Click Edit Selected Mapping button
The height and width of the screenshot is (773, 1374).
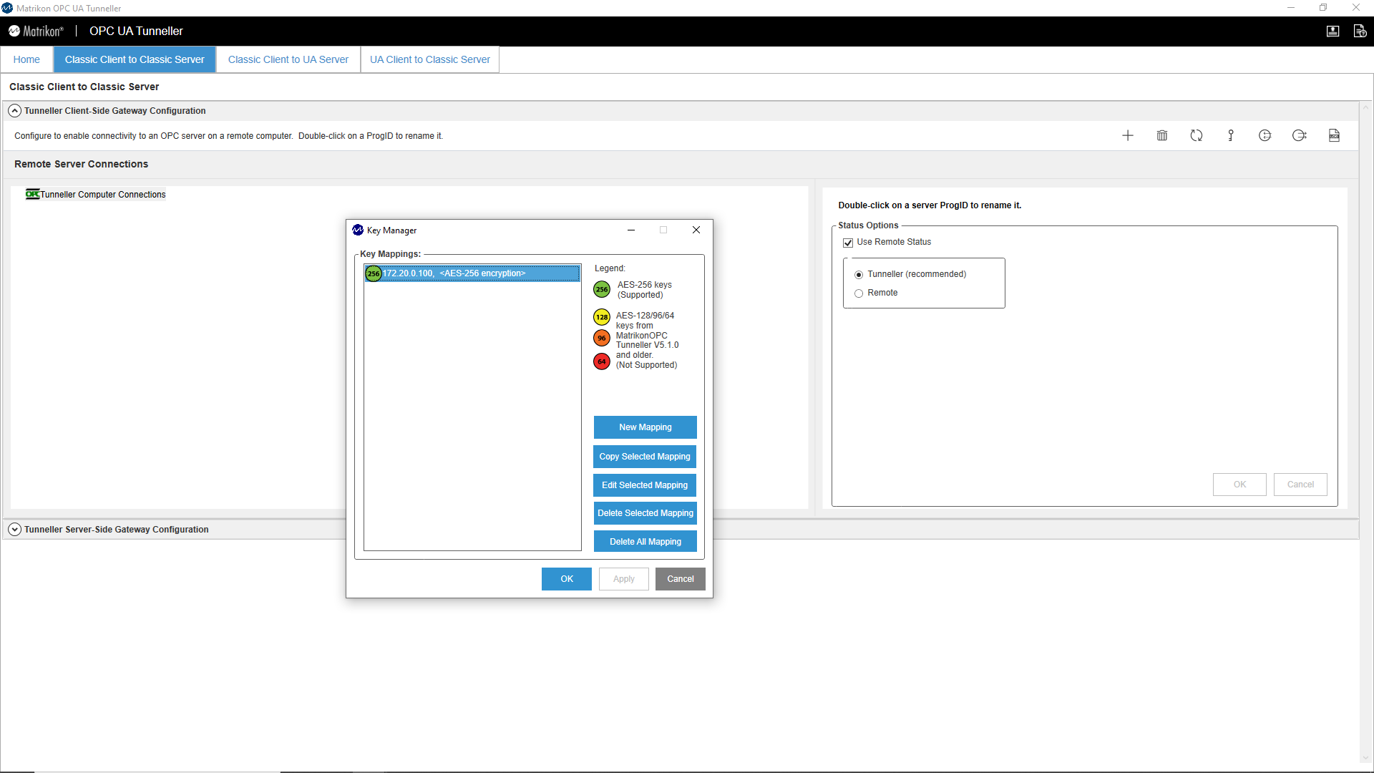[x=645, y=485]
